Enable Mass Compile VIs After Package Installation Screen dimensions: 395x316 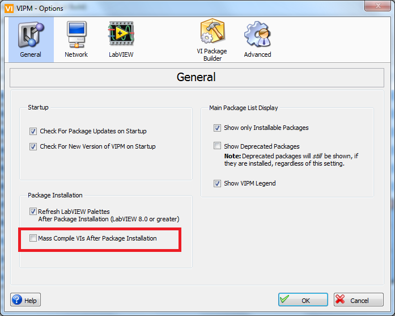[33, 238]
